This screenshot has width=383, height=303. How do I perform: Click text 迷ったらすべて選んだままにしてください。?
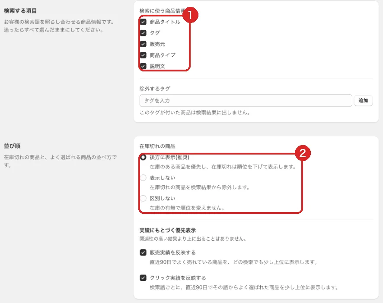54,30
